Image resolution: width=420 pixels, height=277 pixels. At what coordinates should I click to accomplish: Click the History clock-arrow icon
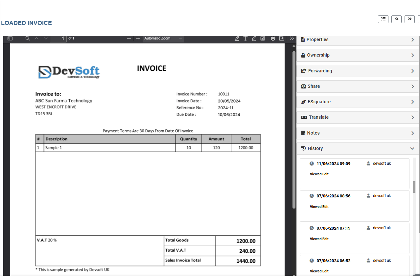tap(304, 148)
